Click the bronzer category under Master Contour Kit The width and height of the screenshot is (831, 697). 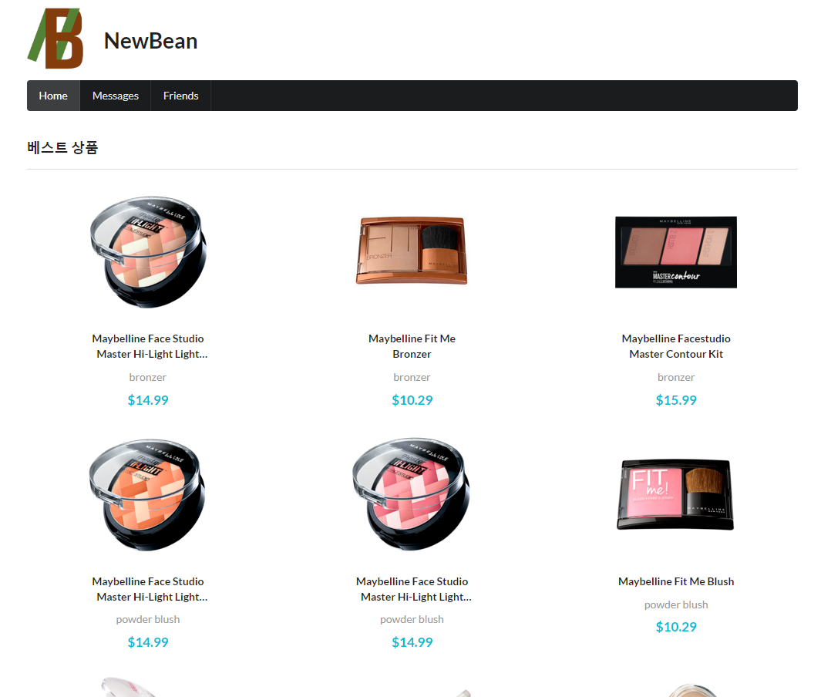676,377
